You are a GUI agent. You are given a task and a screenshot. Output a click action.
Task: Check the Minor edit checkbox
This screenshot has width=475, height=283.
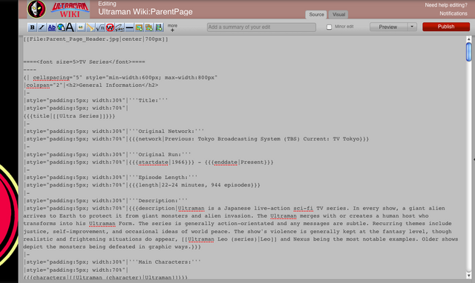[x=329, y=27]
